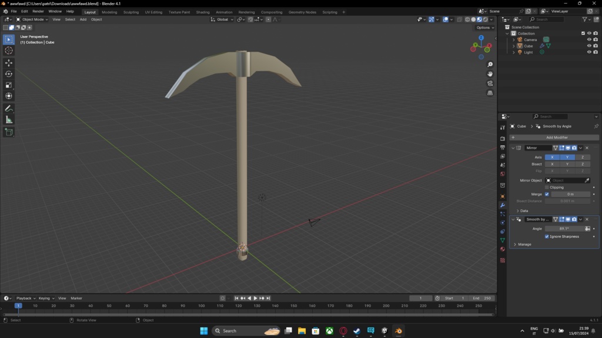This screenshot has height=338, width=602.
Task: Switch to the Shading workspace tab
Action: pos(203,12)
